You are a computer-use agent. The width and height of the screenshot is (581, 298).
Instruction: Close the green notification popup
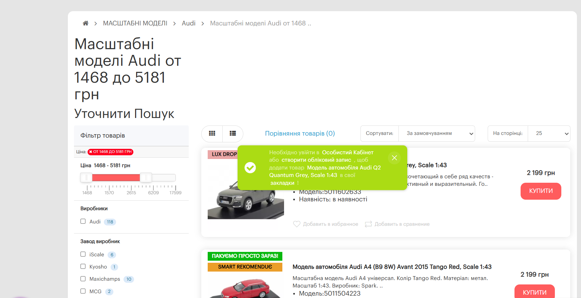(x=394, y=158)
